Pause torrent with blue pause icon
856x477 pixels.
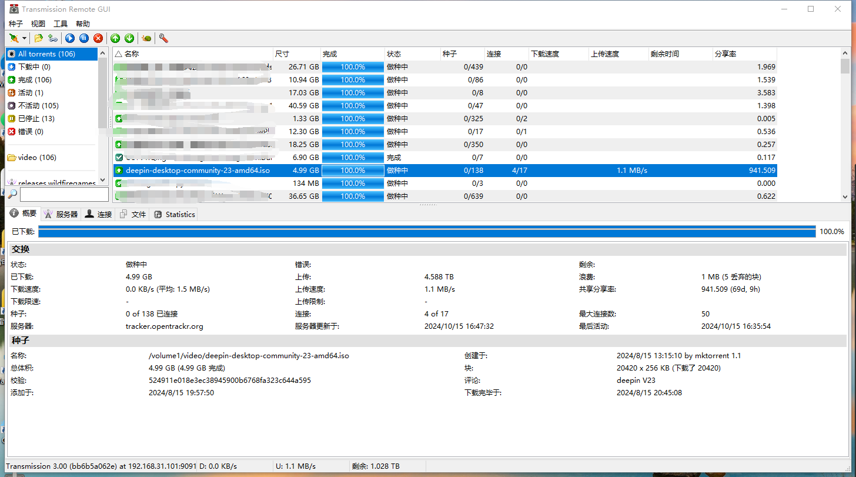tap(84, 38)
